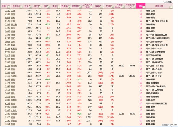178x127 pixels.
Task: Select the MoM revenue cell 53.95
Action: pyautogui.click(x=121, y=76)
